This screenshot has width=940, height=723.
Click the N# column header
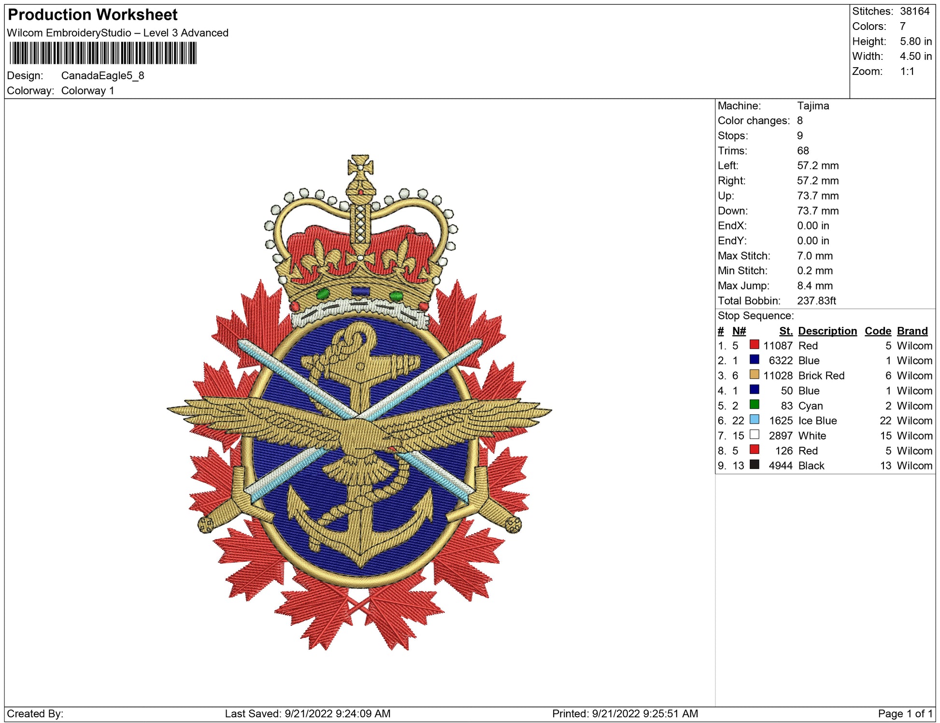(x=739, y=331)
